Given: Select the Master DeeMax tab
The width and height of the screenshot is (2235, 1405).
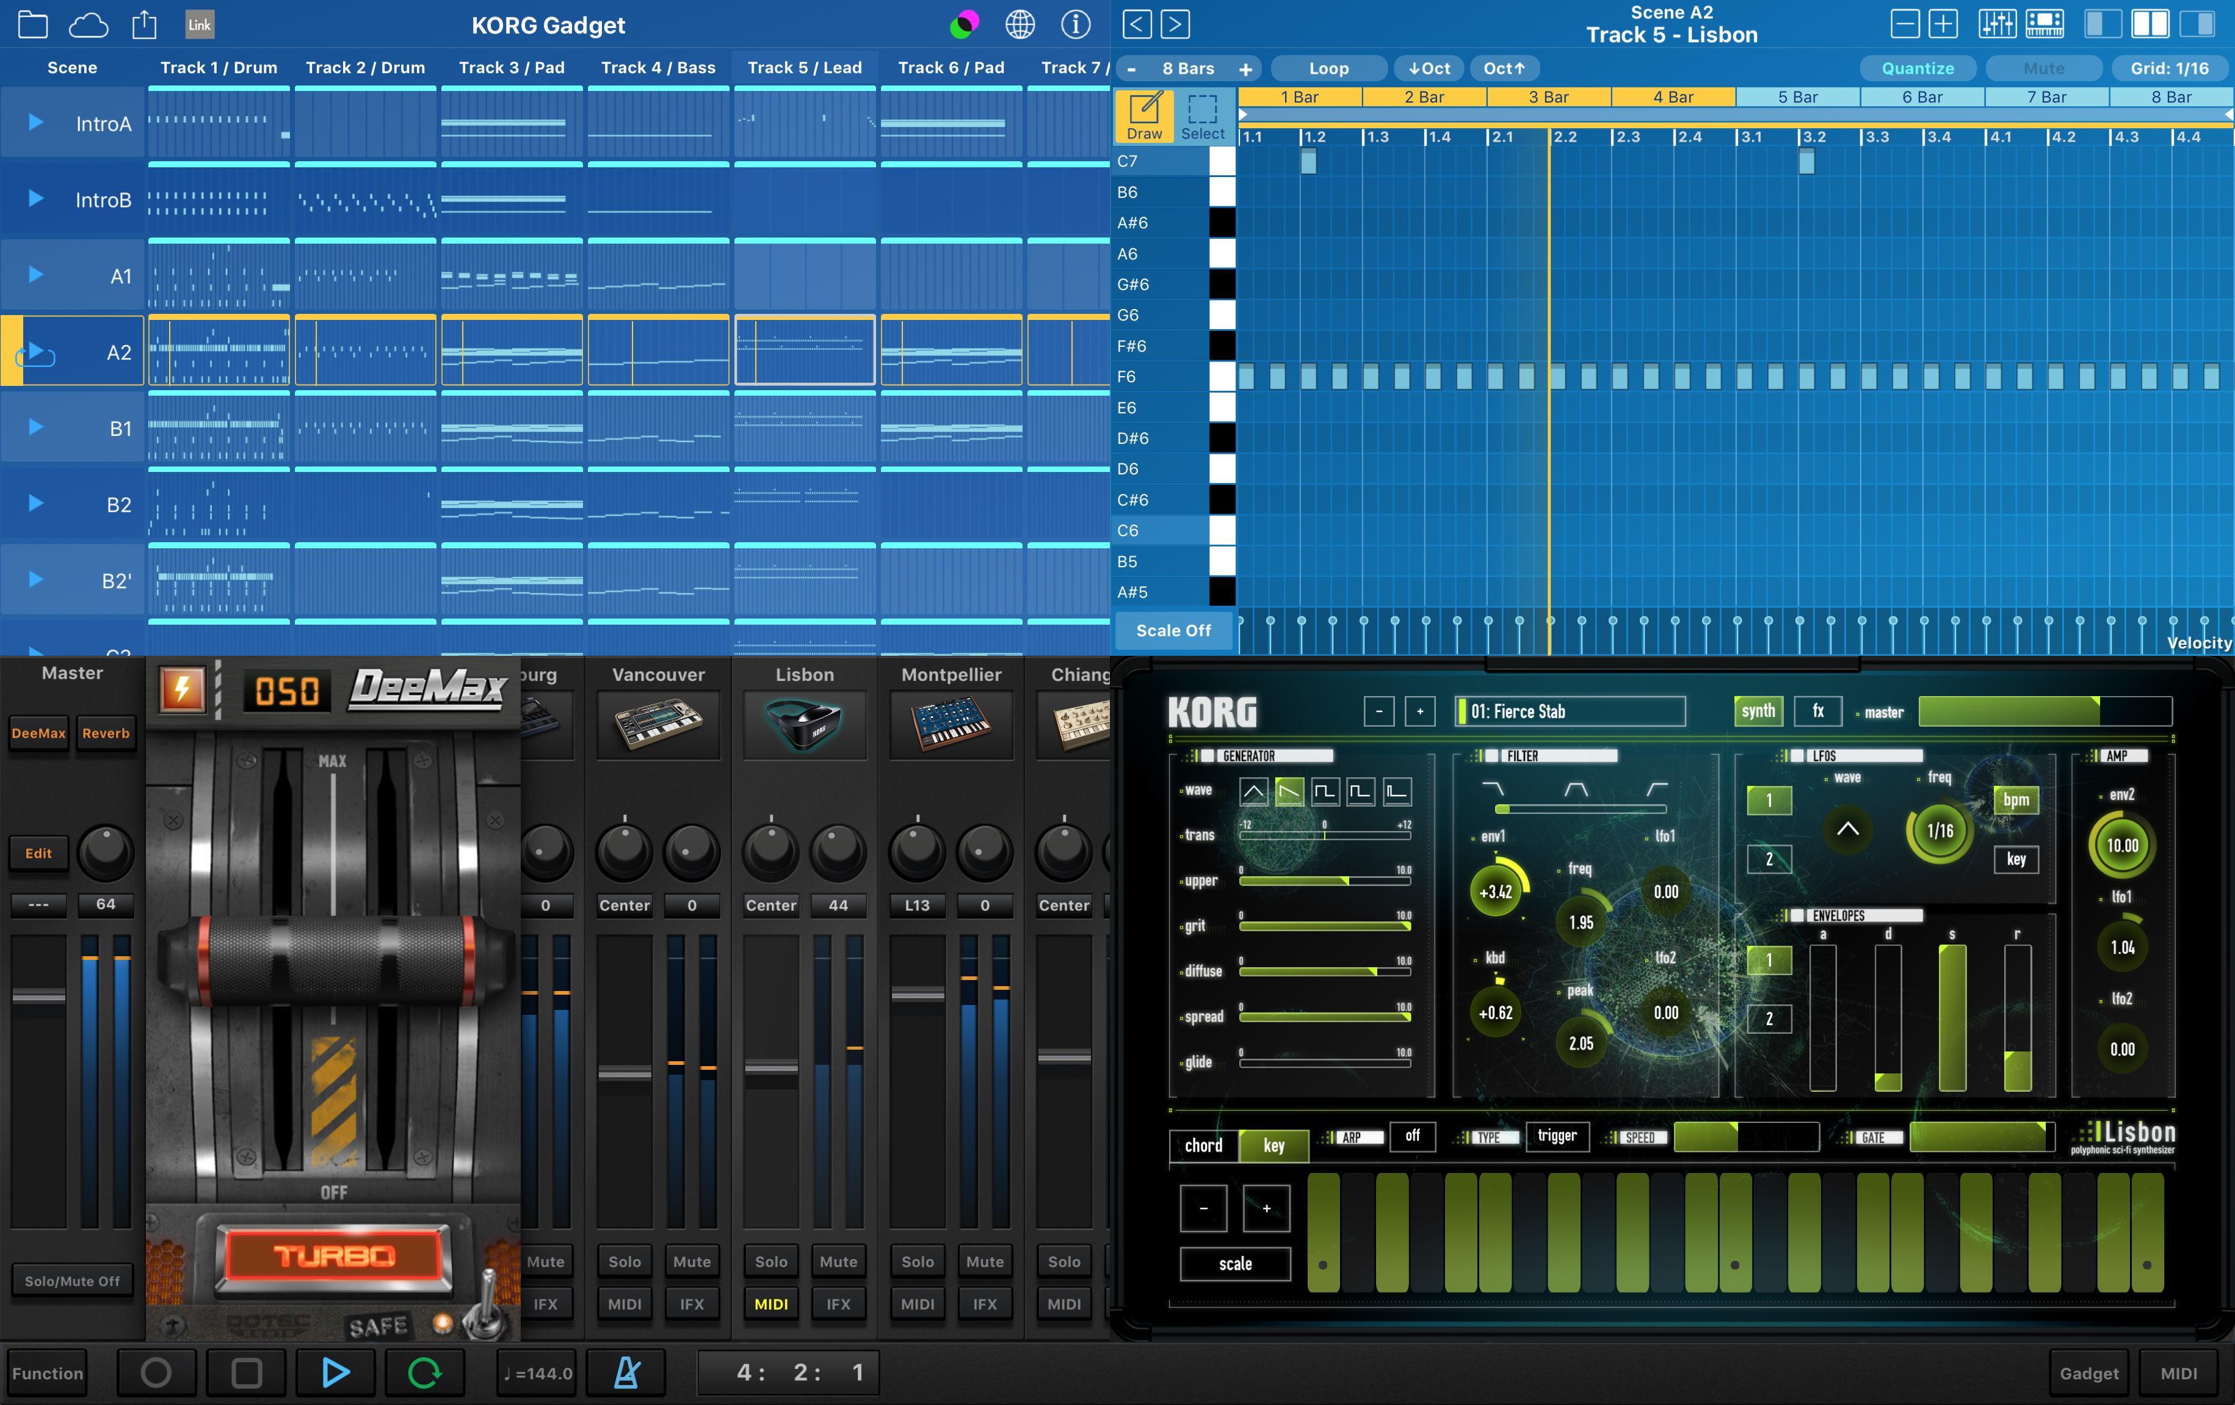Looking at the screenshot, I should tap(39, 733).
